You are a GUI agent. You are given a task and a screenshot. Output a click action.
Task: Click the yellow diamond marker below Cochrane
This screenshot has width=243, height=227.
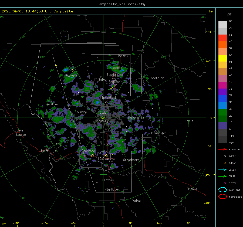pos(92,156)
